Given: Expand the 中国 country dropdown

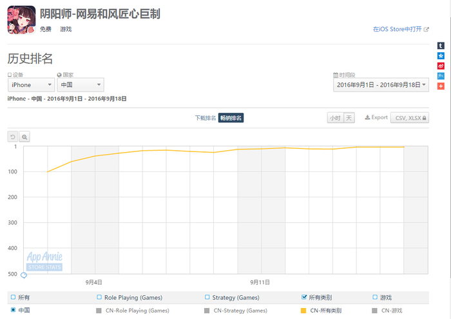Looking at the screenshot, I should point(81,85).
